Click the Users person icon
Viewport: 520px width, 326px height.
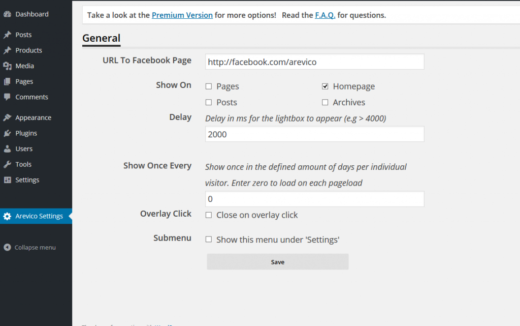[x=7, y=149]
